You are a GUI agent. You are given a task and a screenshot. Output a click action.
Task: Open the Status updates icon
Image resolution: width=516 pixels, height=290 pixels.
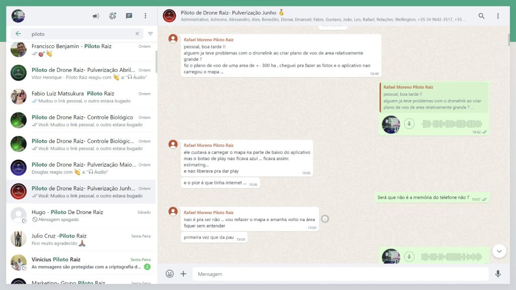click(x=112, y=16)
